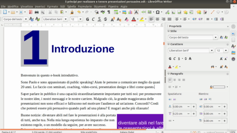The image size is (237, 133).
Task: Open sidebar font size 12 dropdown
Action: pyautogui.click(x=226, y=51)
